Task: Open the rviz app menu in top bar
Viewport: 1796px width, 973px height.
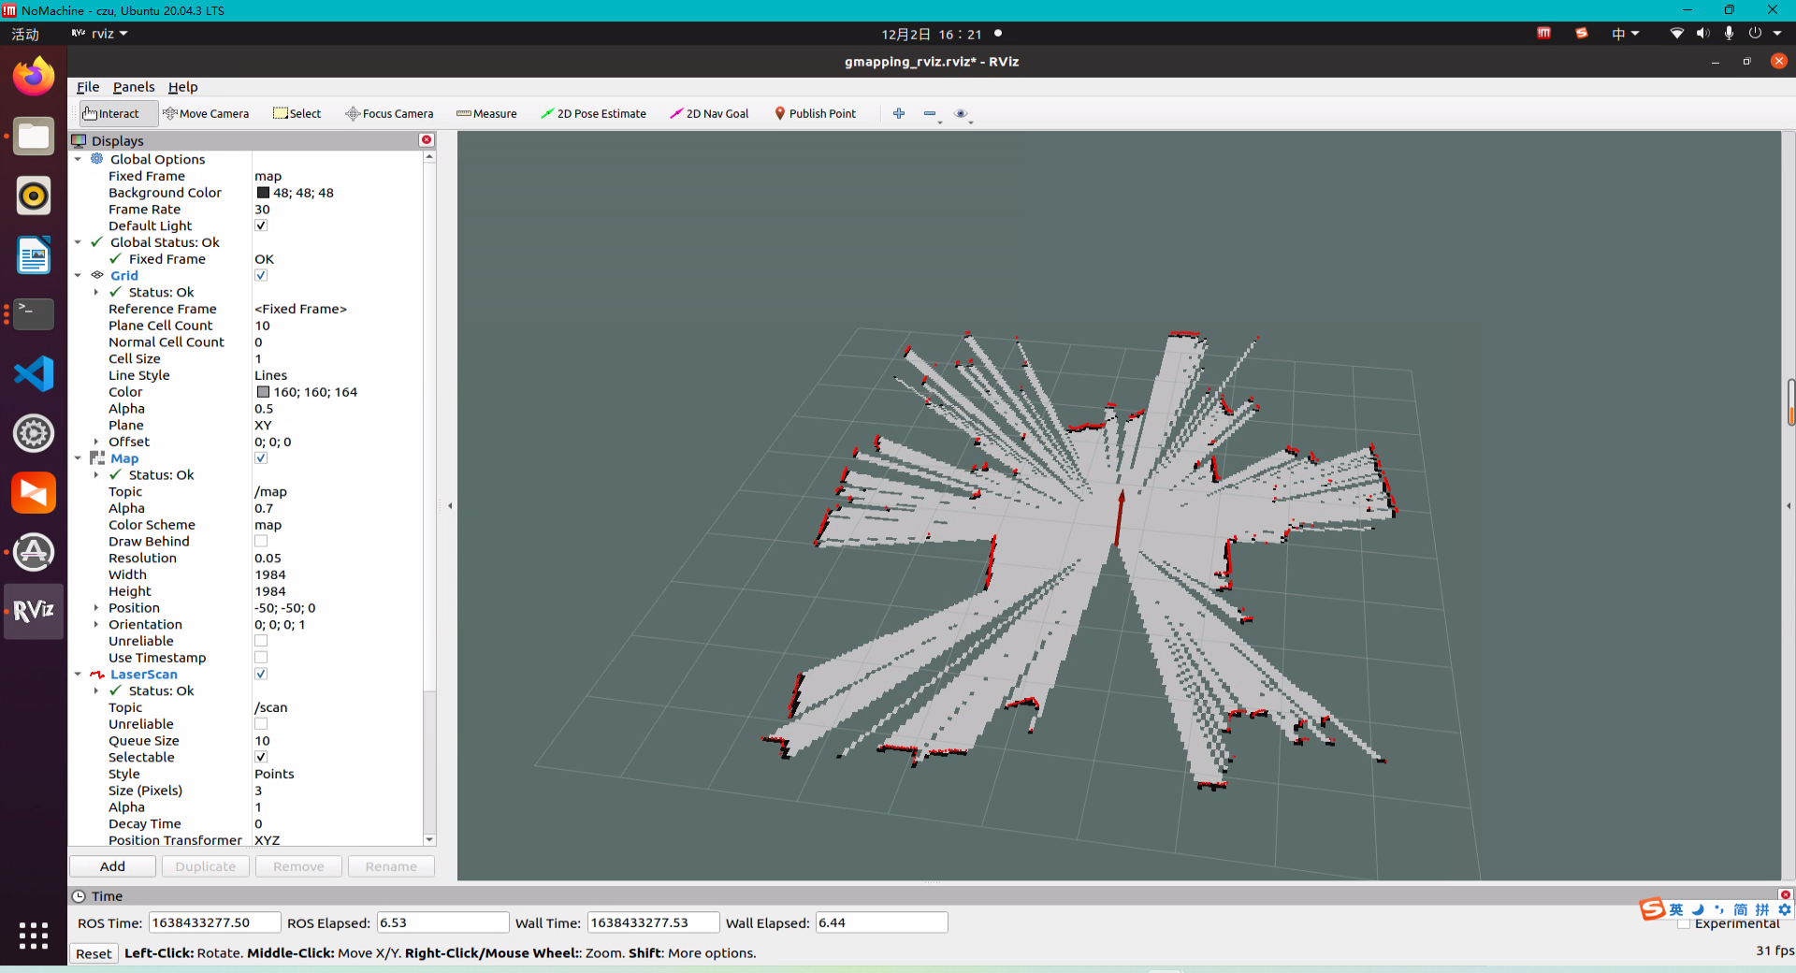Action: pyautogui.click(x=99, y=34)
